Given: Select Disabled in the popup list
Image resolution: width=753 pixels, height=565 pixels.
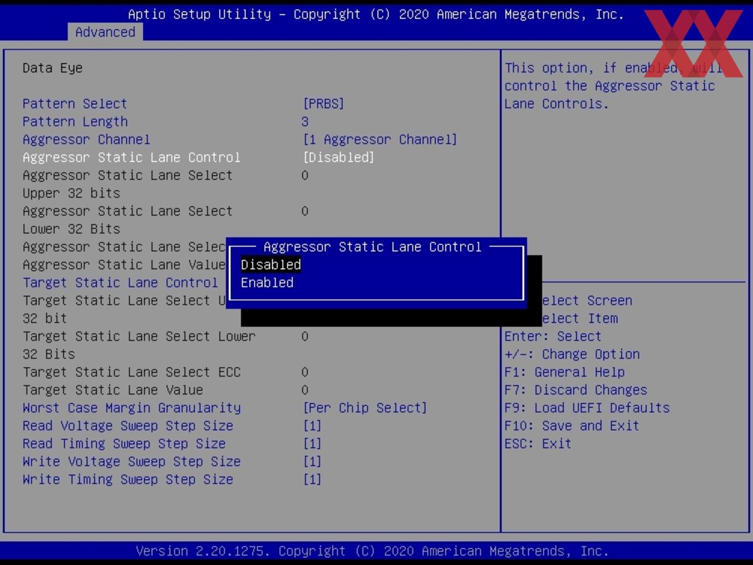Looking at the screenshot, I should tap(271, 265).
